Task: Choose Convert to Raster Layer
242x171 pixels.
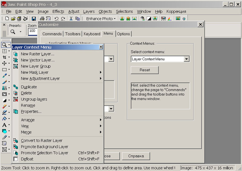Action: click(x=57, y=140)
